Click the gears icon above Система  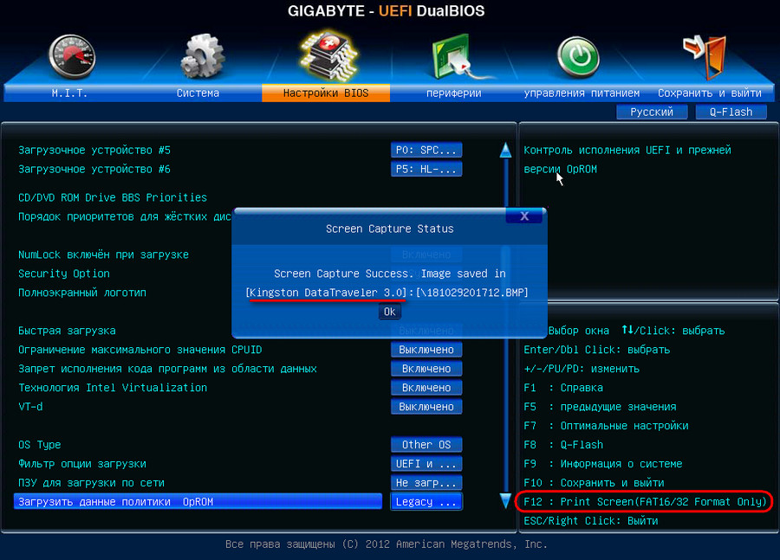pos(201,55)
